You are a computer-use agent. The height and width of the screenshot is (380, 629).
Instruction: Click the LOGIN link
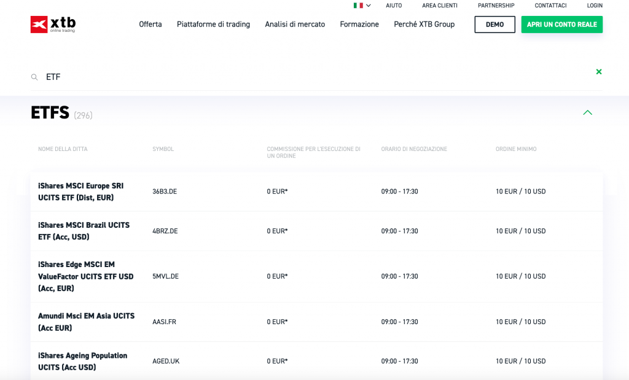595,6
